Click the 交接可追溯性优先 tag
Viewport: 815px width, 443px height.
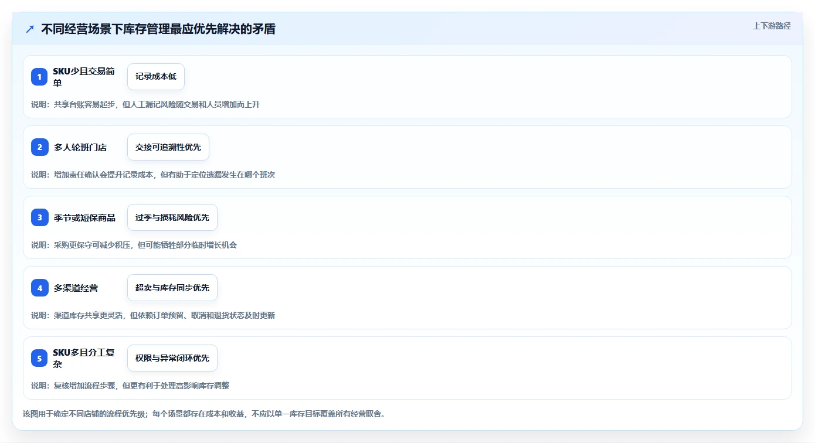[x=168, y=147]
